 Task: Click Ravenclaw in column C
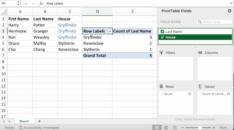tap(70, 50)
